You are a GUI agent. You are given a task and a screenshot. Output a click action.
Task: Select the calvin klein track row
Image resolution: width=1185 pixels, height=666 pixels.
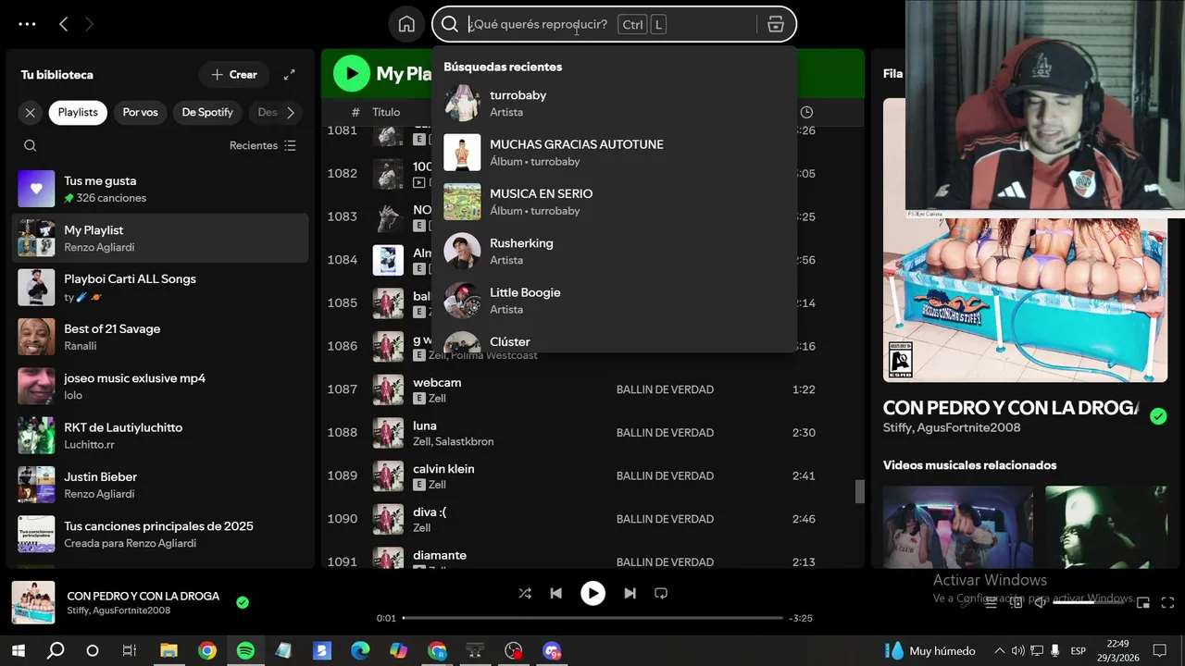592,475
